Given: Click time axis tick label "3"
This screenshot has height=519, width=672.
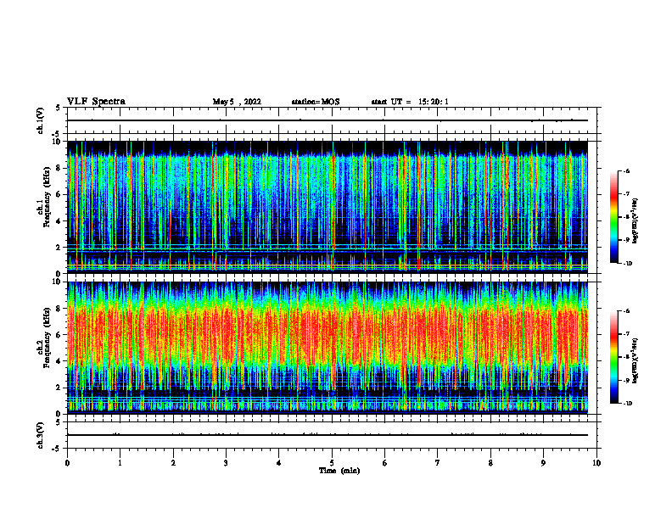Looking at the screenshot, I should 227,463.
